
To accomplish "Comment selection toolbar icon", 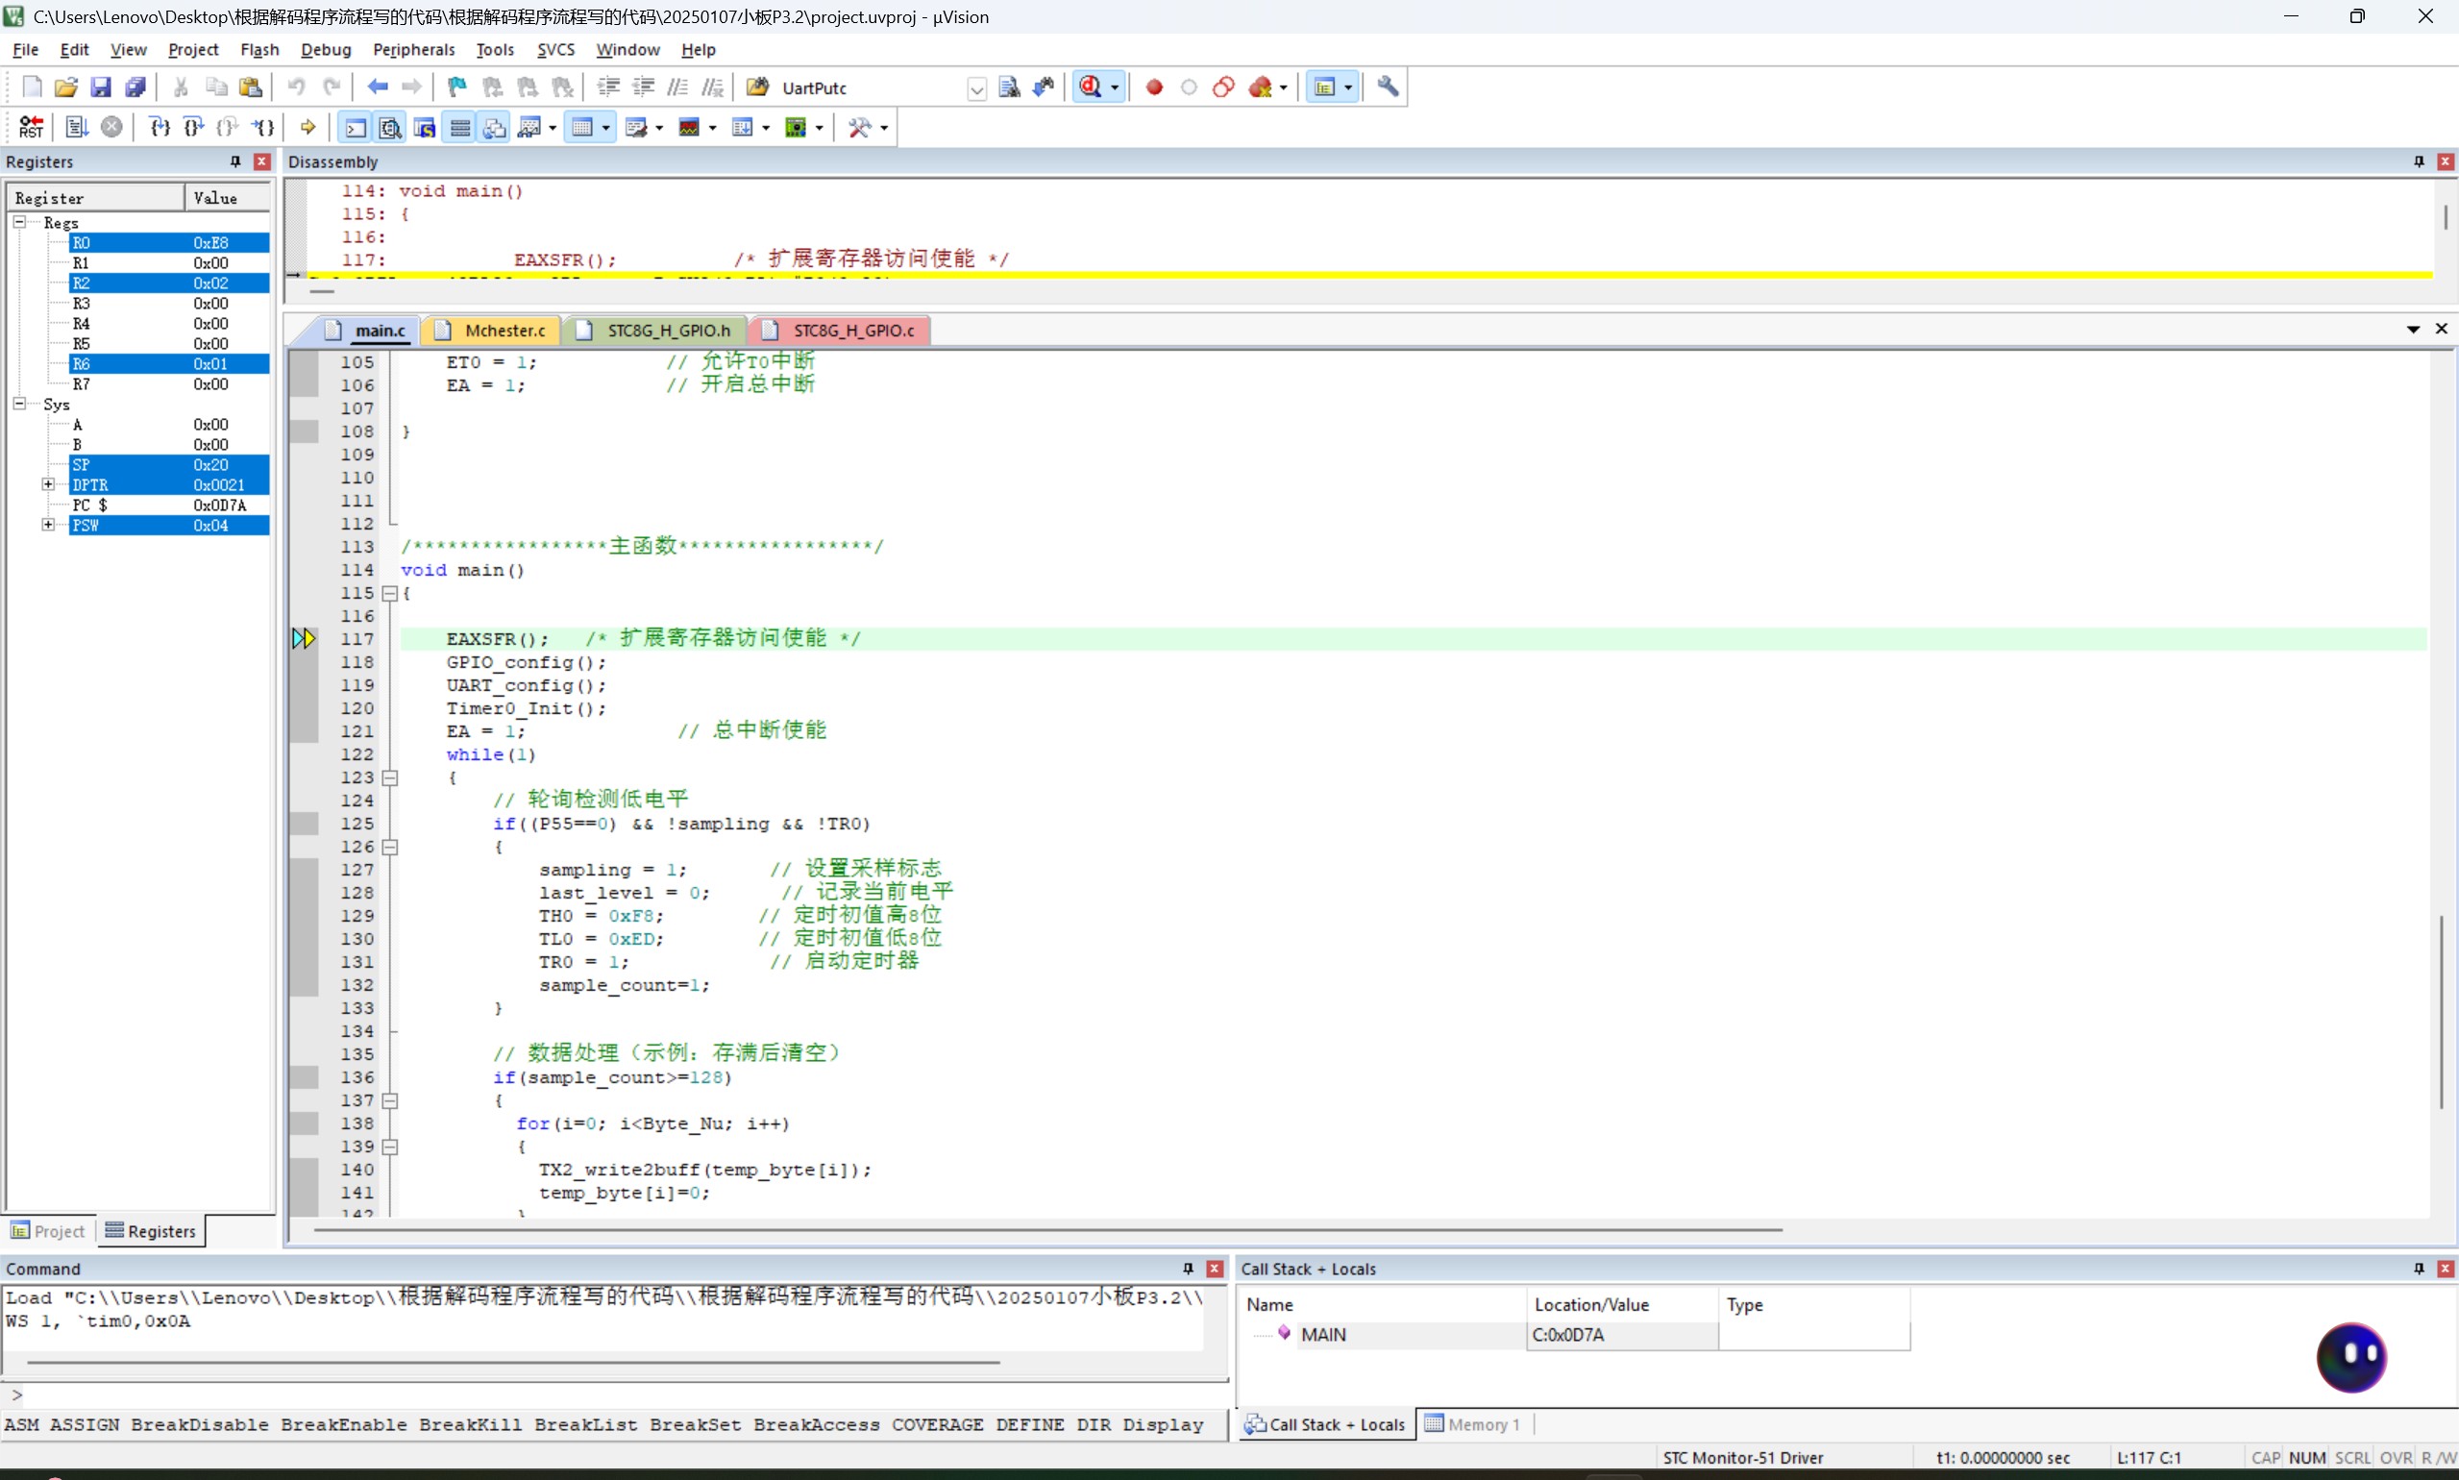I will (x=678, y=86).
